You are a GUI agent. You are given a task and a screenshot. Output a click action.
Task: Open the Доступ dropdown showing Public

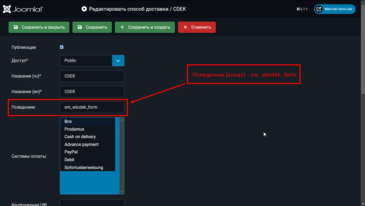coord(92,61)
